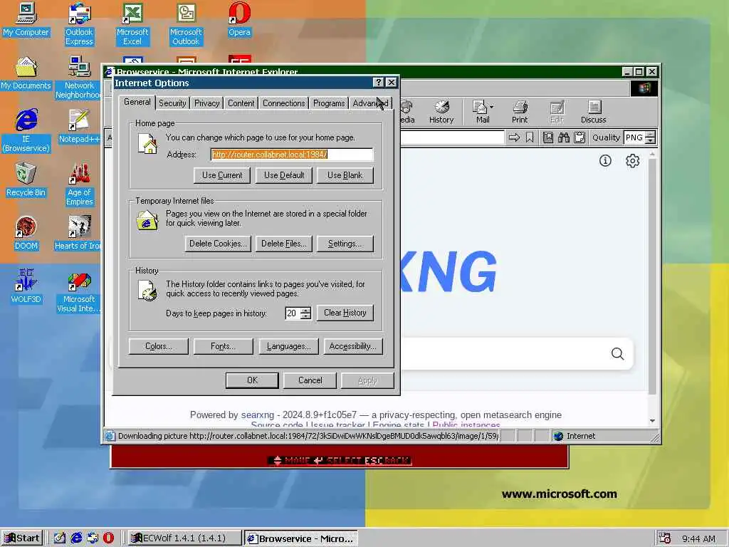Screen dimensions: 729x547
Task: Open the Fonts dialog button
Action: point(223,346)
